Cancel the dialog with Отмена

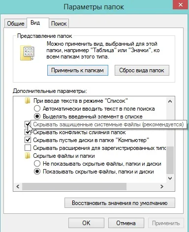126,223
